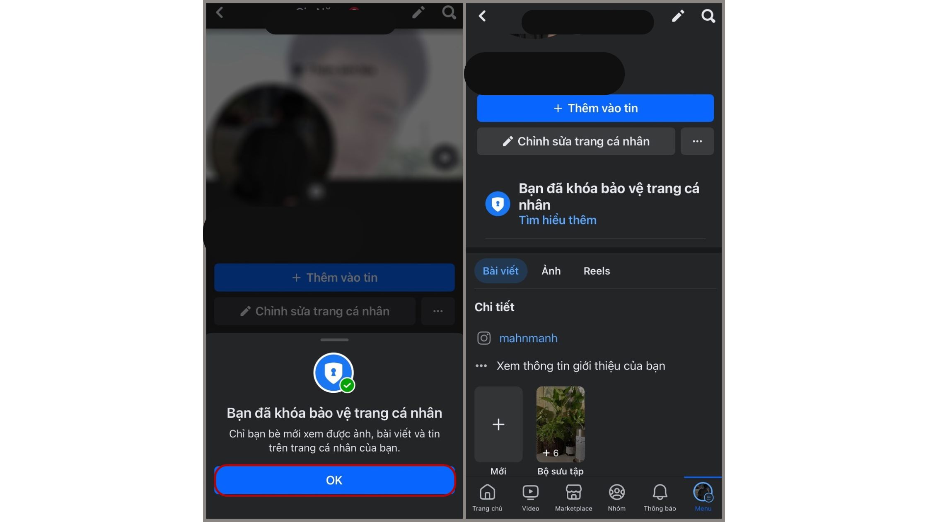Viewport: 928px width, 522px height.
Task: Click OK to confirm profile lock
Action: click(333, 480)
